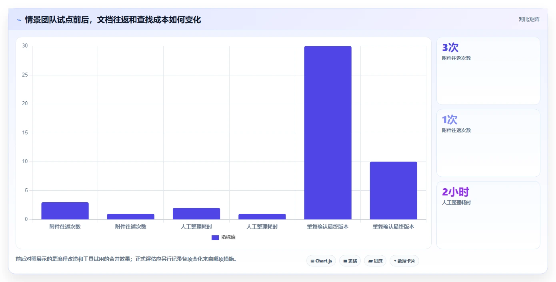556x282 pixels.
Task: Click the bar with value 3
Action: (65, 211)
